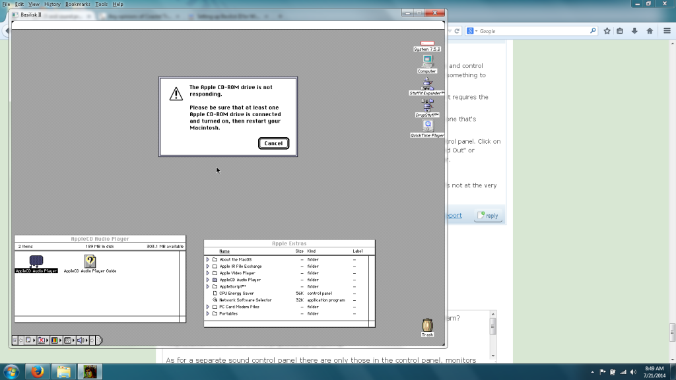The height and width of the screenshot is (380, 676).
Task: Bookmark this page with the star icon
Action: 607,31
